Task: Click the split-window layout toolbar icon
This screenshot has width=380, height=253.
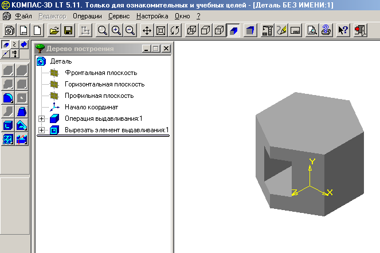Action: click(295, 30)
